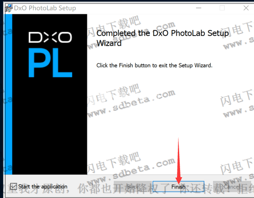Click the 'DxO PhotoLab Setup' title bar text
The image size is (254, 198).
coord(45,8)
